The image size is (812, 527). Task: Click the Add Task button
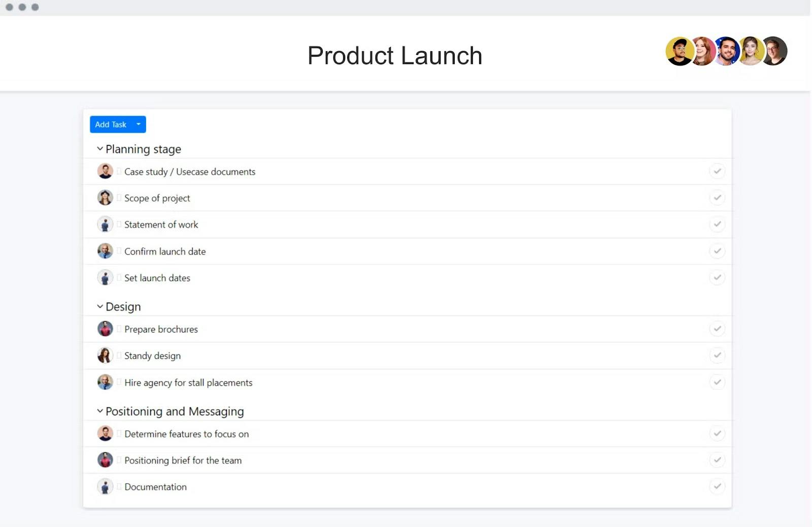111,124
